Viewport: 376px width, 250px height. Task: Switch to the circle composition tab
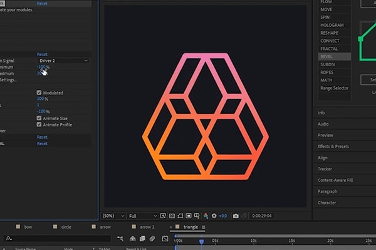coord(66,227)
